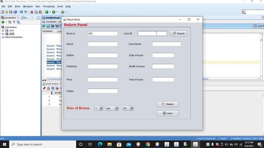Click the Redo toolbar icon
This screenshot has height=148, width=264.
click(26, 12)
